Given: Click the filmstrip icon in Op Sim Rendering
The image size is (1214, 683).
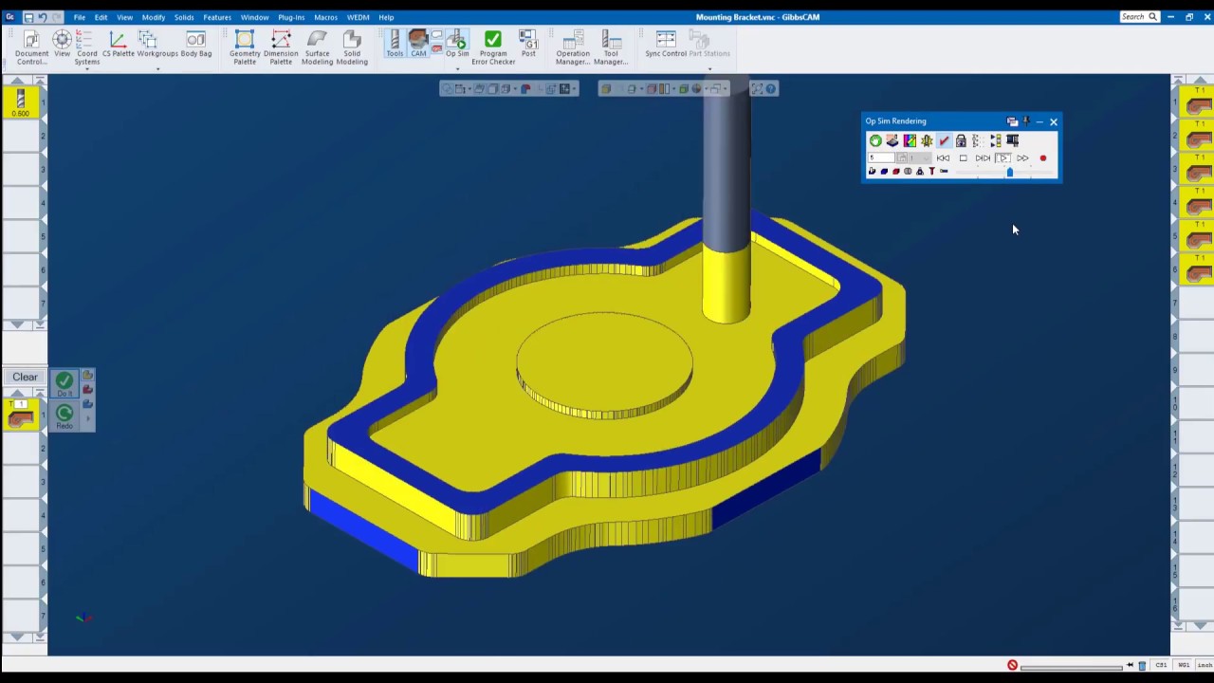Looking at the screenshot, I should [x=1012, y=140].
